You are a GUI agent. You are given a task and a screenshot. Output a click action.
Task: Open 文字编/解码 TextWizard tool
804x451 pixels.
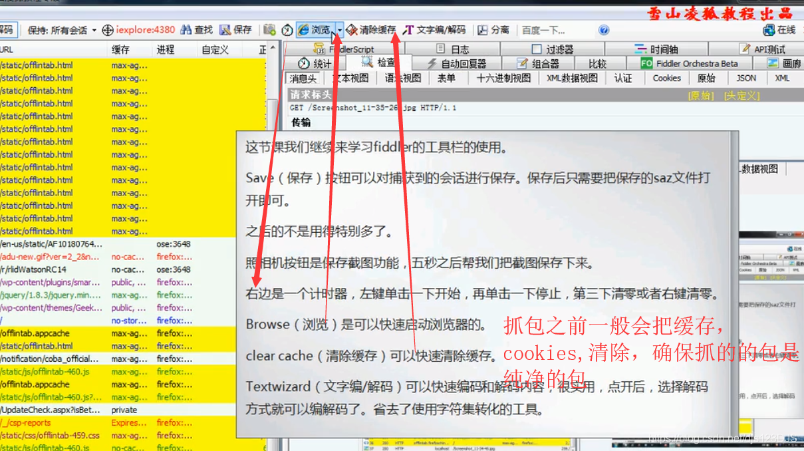point(435,30)
